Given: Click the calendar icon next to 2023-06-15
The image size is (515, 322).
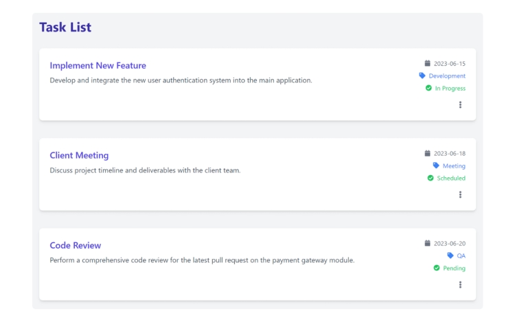Looking at the screenshot, I should tap(427, 63).
